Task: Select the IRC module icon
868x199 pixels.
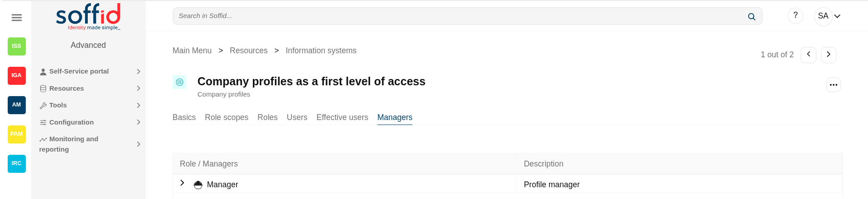Action: 17,163
